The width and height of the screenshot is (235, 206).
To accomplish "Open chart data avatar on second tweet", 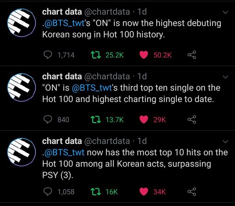I will coord(21,88).
